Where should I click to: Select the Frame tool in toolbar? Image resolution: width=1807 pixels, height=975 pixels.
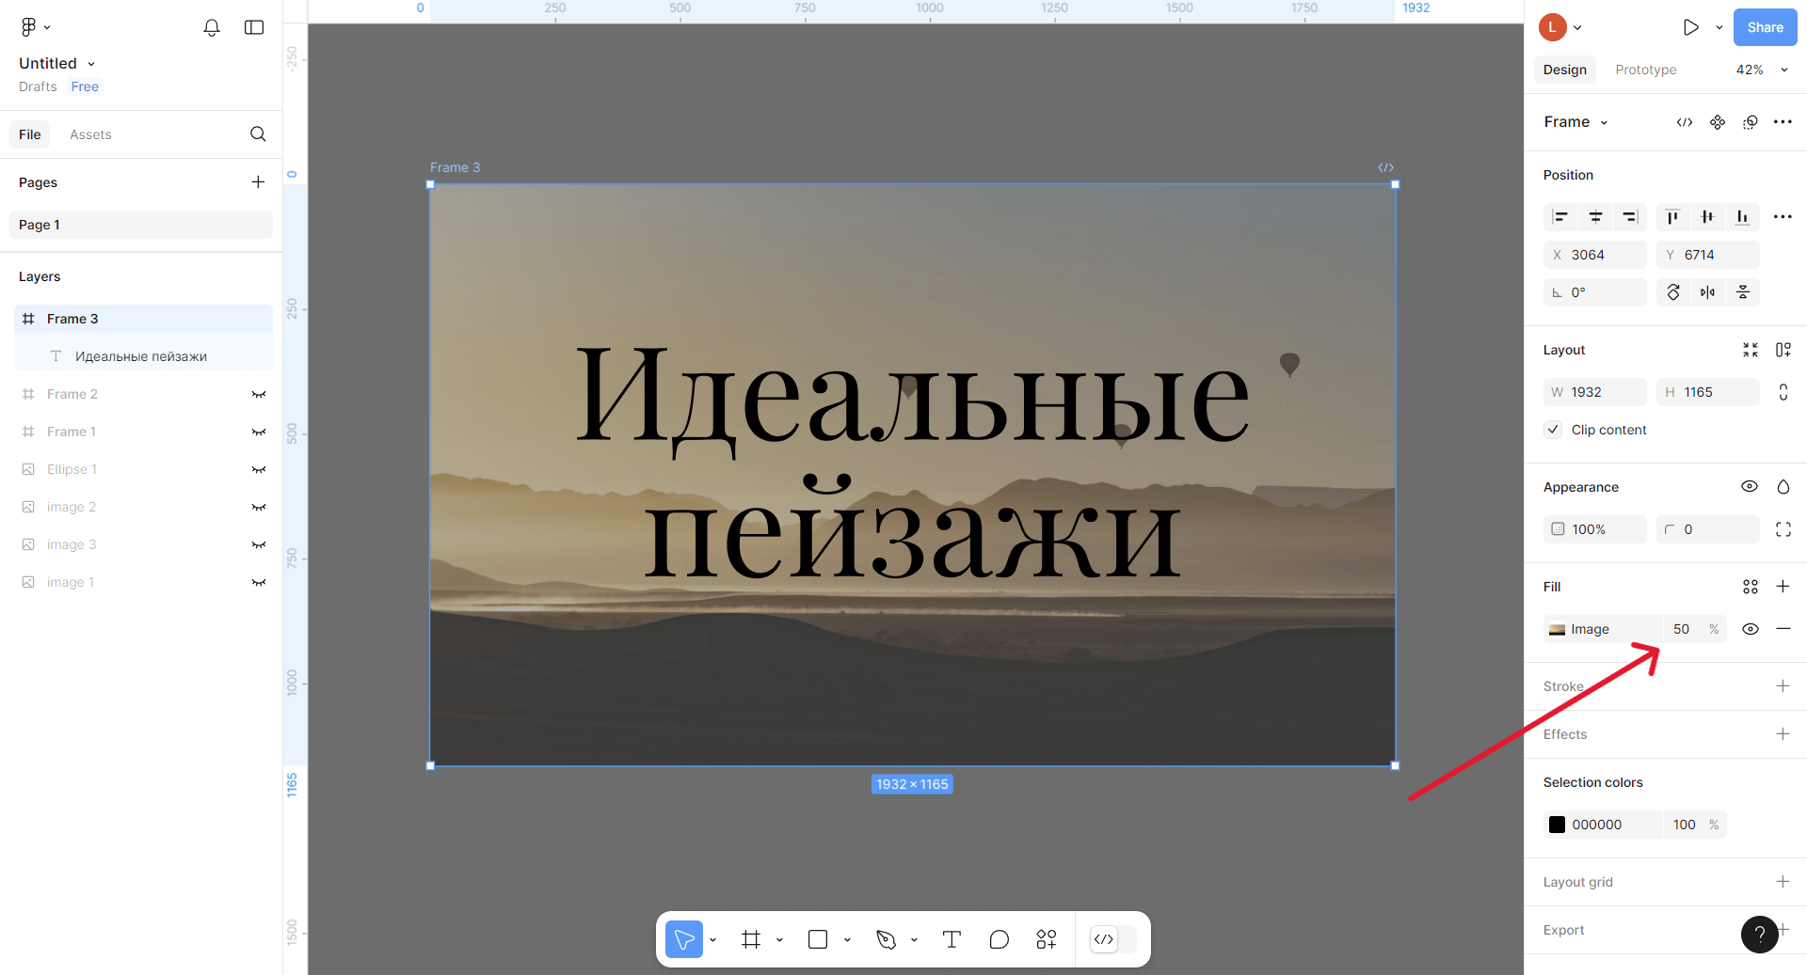751,939
